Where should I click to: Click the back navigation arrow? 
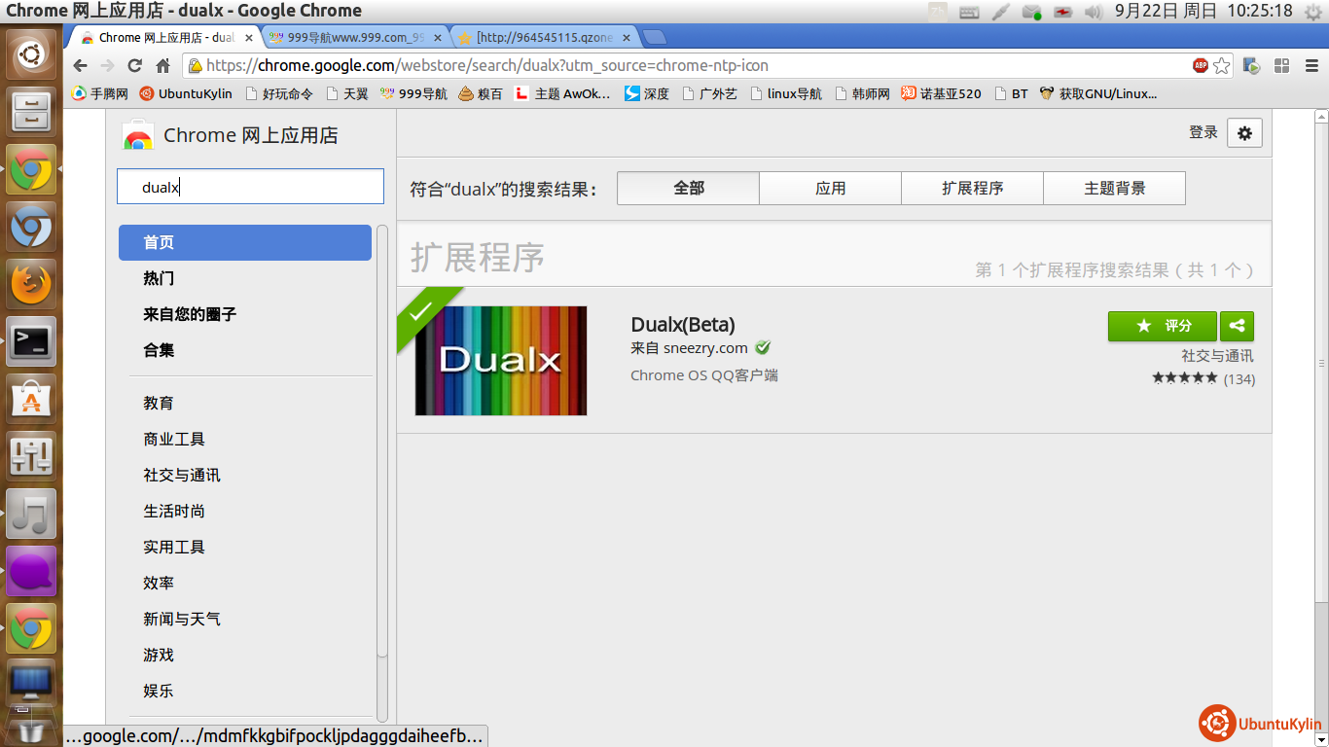pyautogui.click(x=81, y=66)
